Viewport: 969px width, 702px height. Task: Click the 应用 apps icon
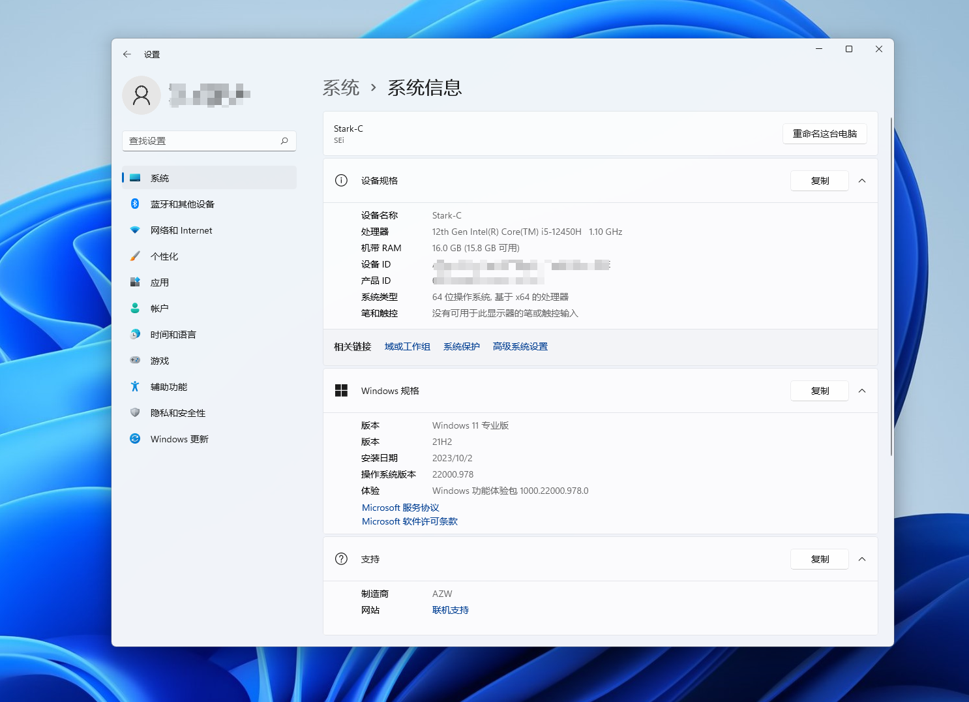[x=135, y=282]
